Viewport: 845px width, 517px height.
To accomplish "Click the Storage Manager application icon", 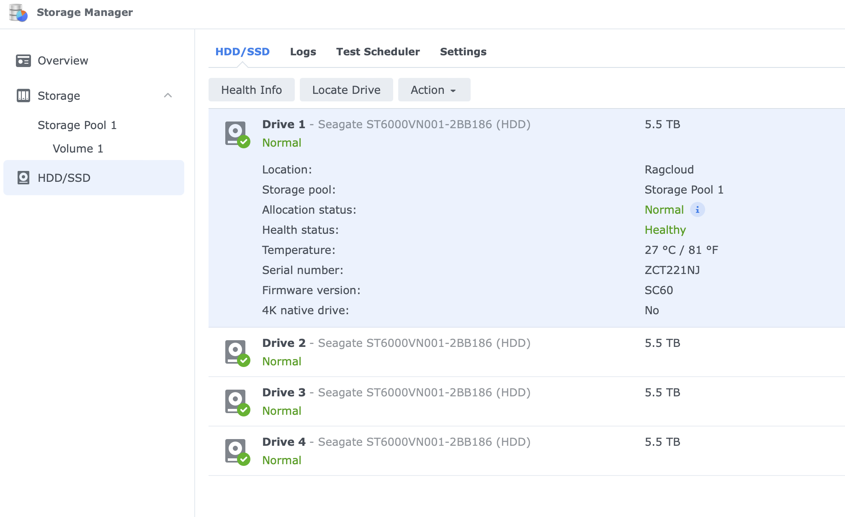I will pos(19,13).
